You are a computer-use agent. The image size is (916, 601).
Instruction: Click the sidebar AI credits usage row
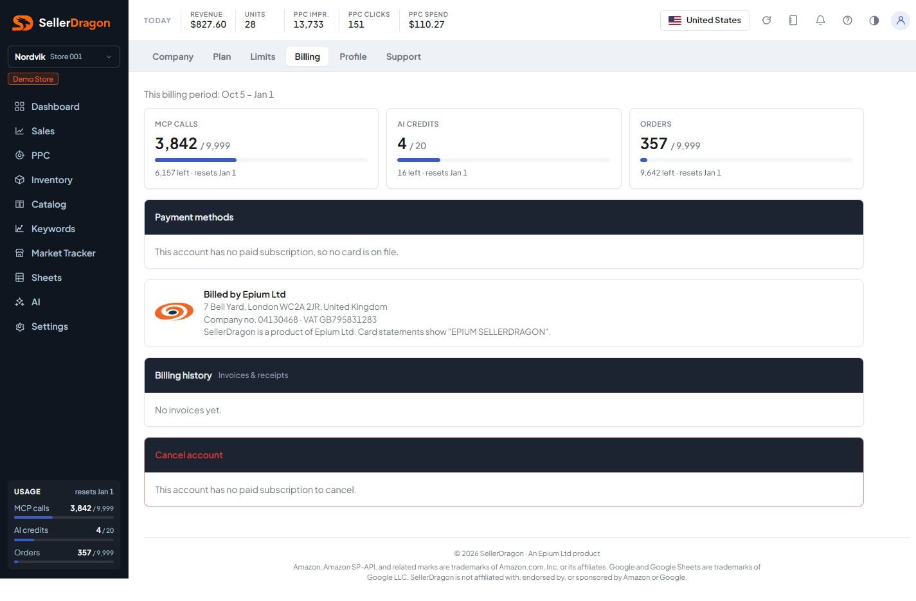point(64,533)
